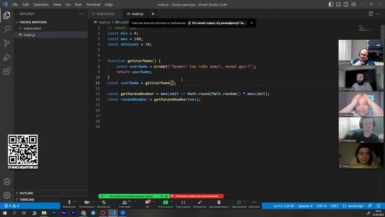This screenshot has height=217, width=385.
Task: Open Zoom More options ellipsis
Action: (254, 204)
